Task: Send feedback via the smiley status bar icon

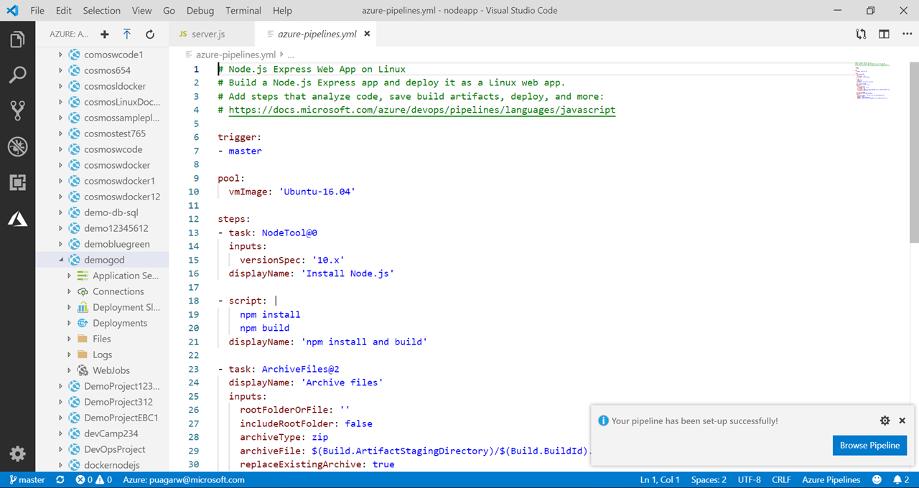Action: point(876,479)
